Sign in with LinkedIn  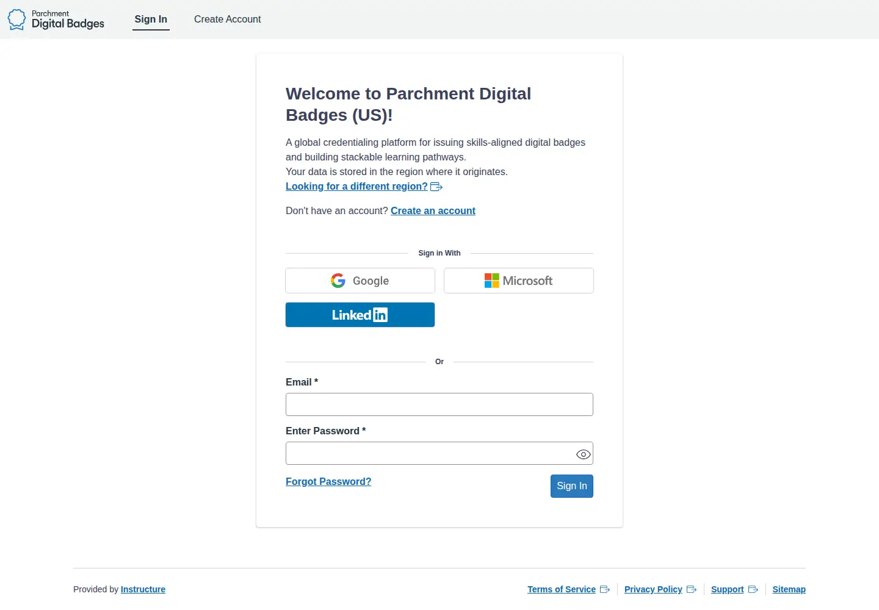[x=360, y=315]
